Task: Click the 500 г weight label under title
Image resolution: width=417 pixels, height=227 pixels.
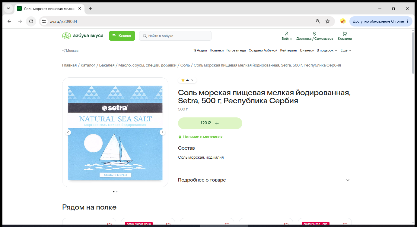Action: 183,109
